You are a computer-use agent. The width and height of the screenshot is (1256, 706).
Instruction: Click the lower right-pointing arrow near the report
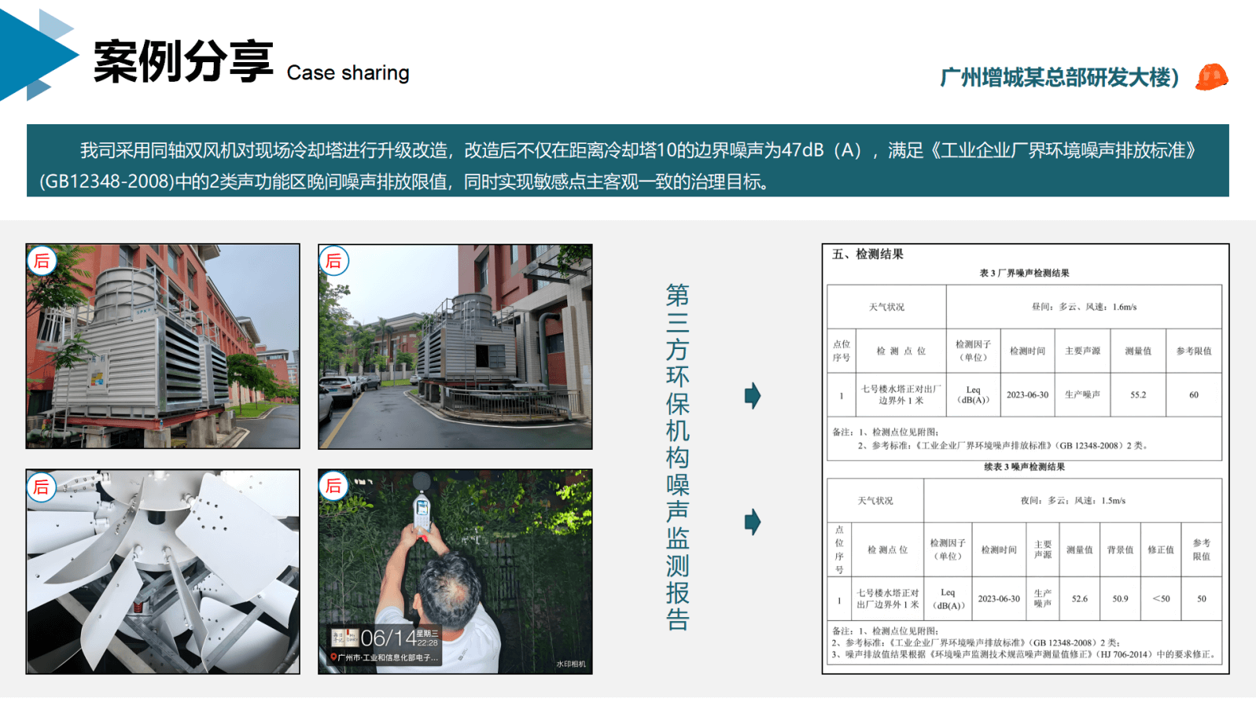pyautogui.click(x=753, y=522)
